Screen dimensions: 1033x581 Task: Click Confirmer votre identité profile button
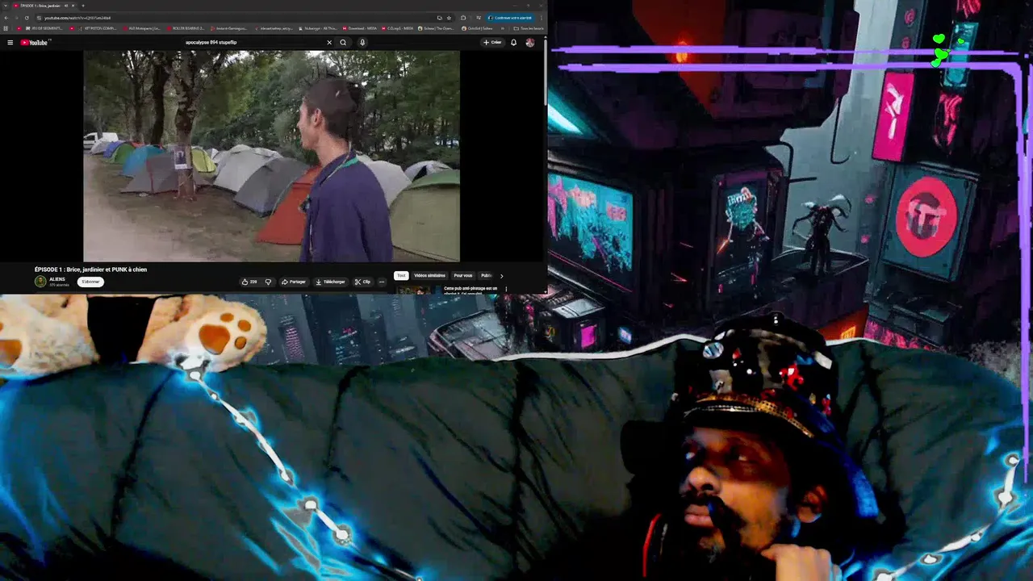click(509, 18)
